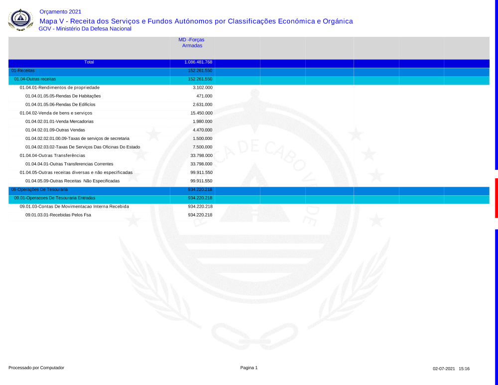Select the 'Orçamento 2021' heading
The width and height of the screenshot is (498, 385).
60,11
